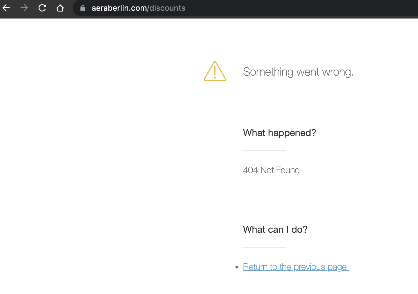Focus the address bar URL
Viewport: 418px width, 294px height.
[138, 8]
